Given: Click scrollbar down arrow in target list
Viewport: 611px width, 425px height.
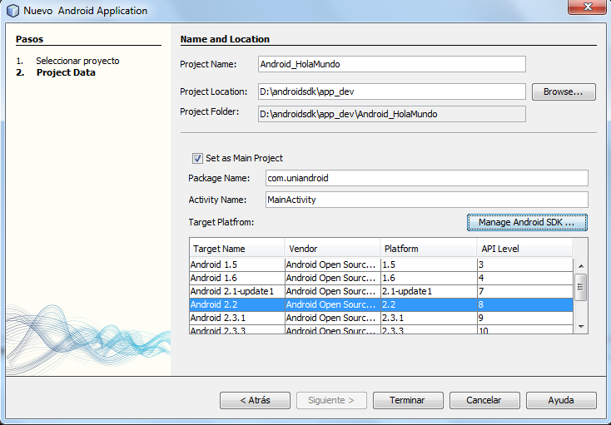Looking at the screenshot, I should coord(581,327).
